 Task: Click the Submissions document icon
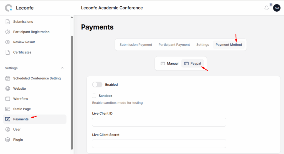(x=8, y=22)
